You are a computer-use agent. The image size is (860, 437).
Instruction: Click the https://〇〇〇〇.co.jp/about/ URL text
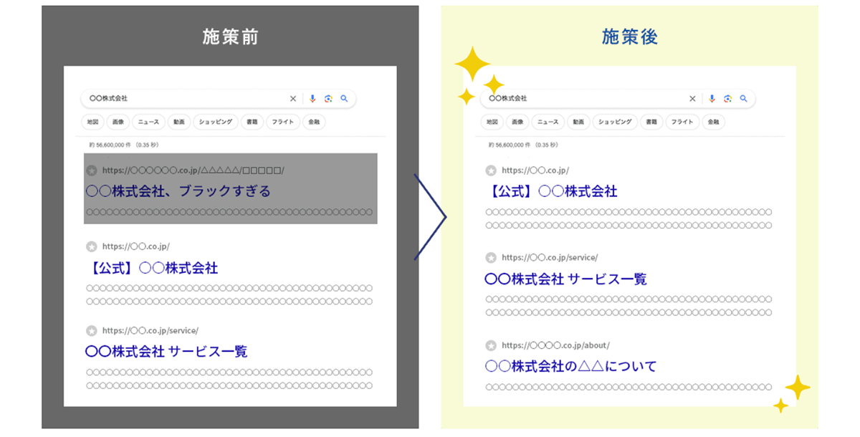(x=555, y=345)
